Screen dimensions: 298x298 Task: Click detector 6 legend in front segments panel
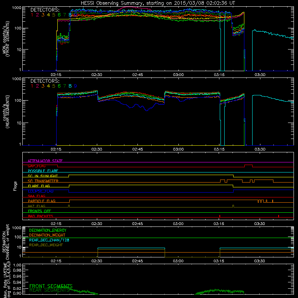point(59,15)
